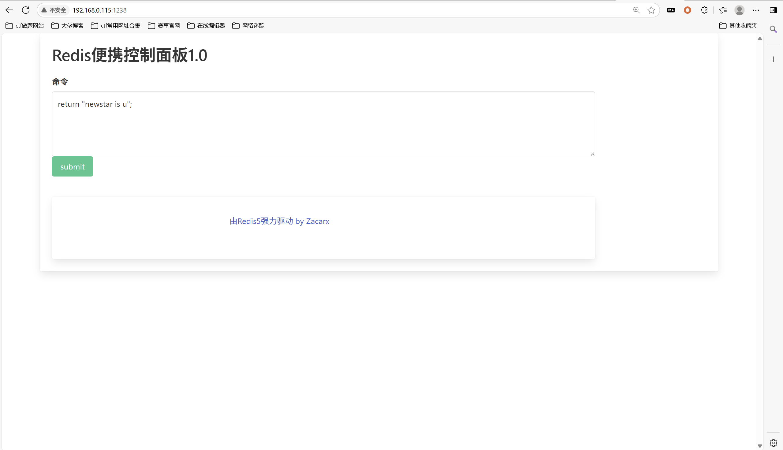Open the Favorites list icon

723,10
